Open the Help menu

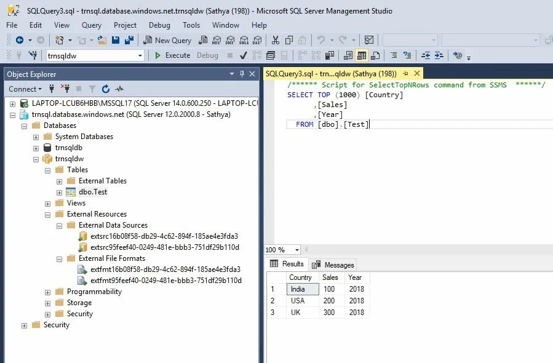(x=259, y=25)
